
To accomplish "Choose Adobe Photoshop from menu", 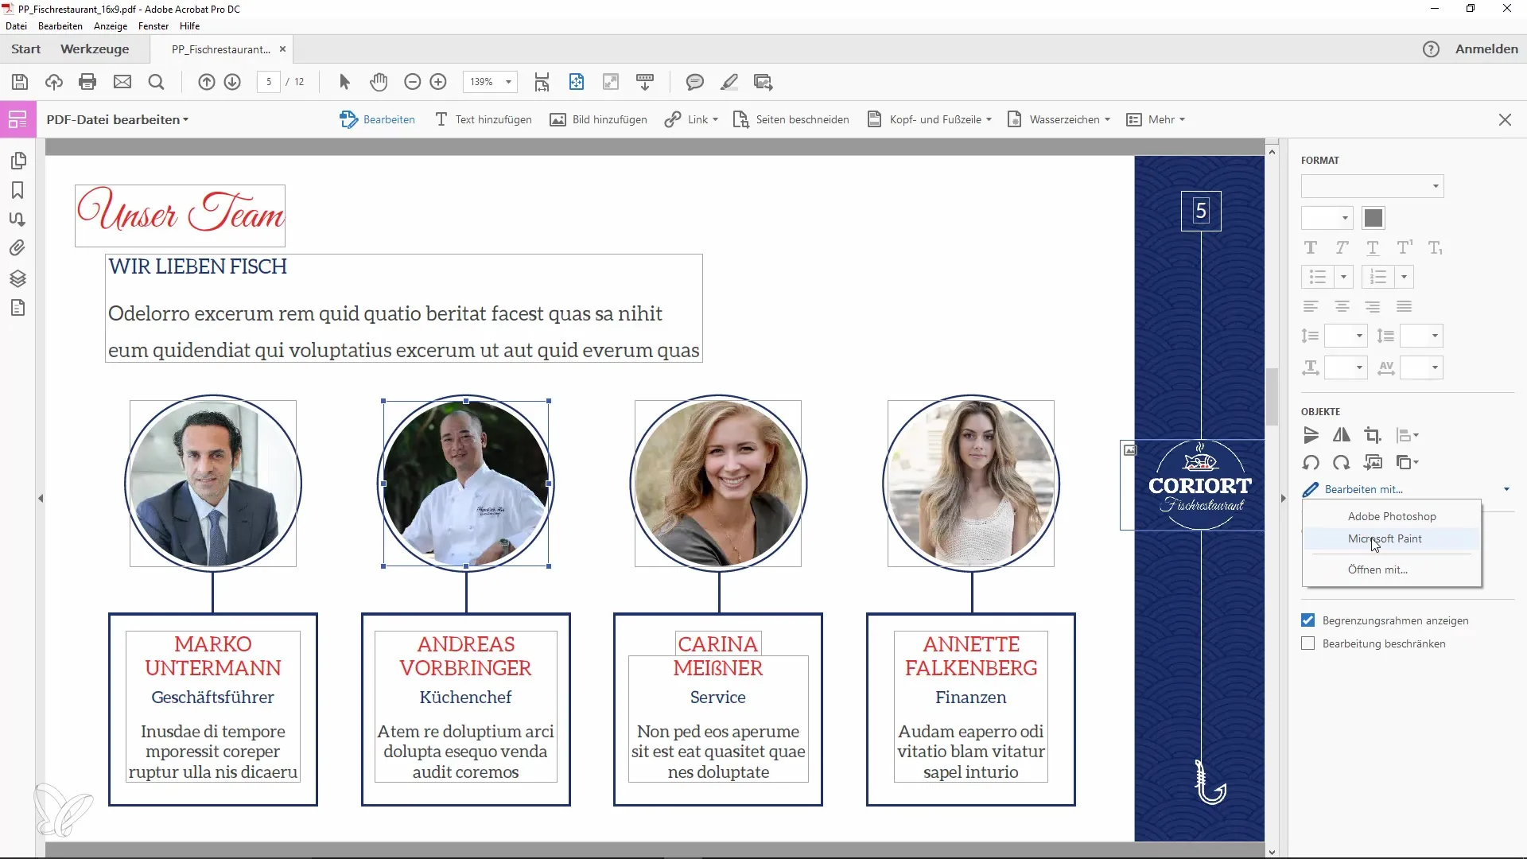I will 1392,516.
